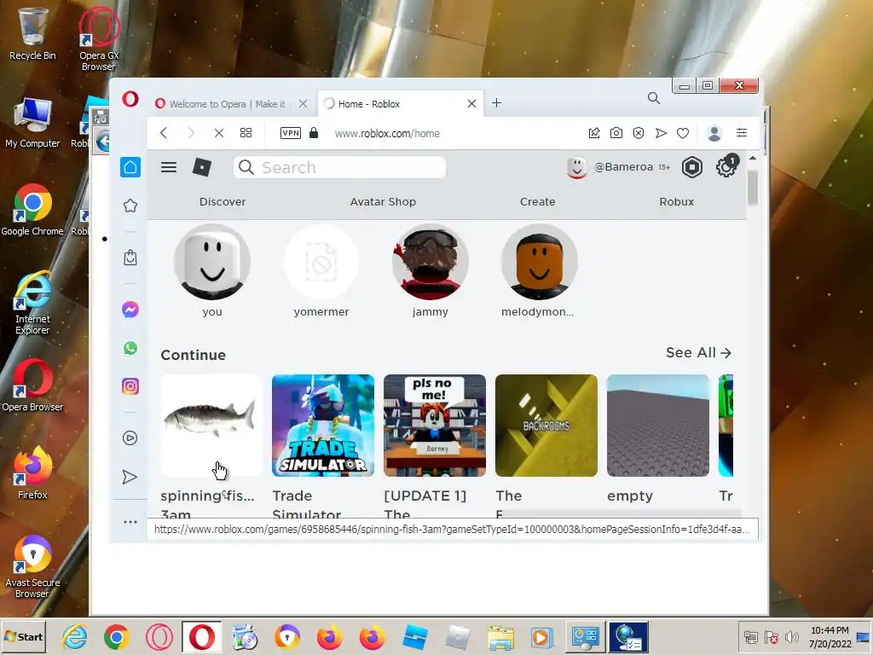Open sidebar shopping bag icon
873x655 pixels.
[x=130, y=258]
